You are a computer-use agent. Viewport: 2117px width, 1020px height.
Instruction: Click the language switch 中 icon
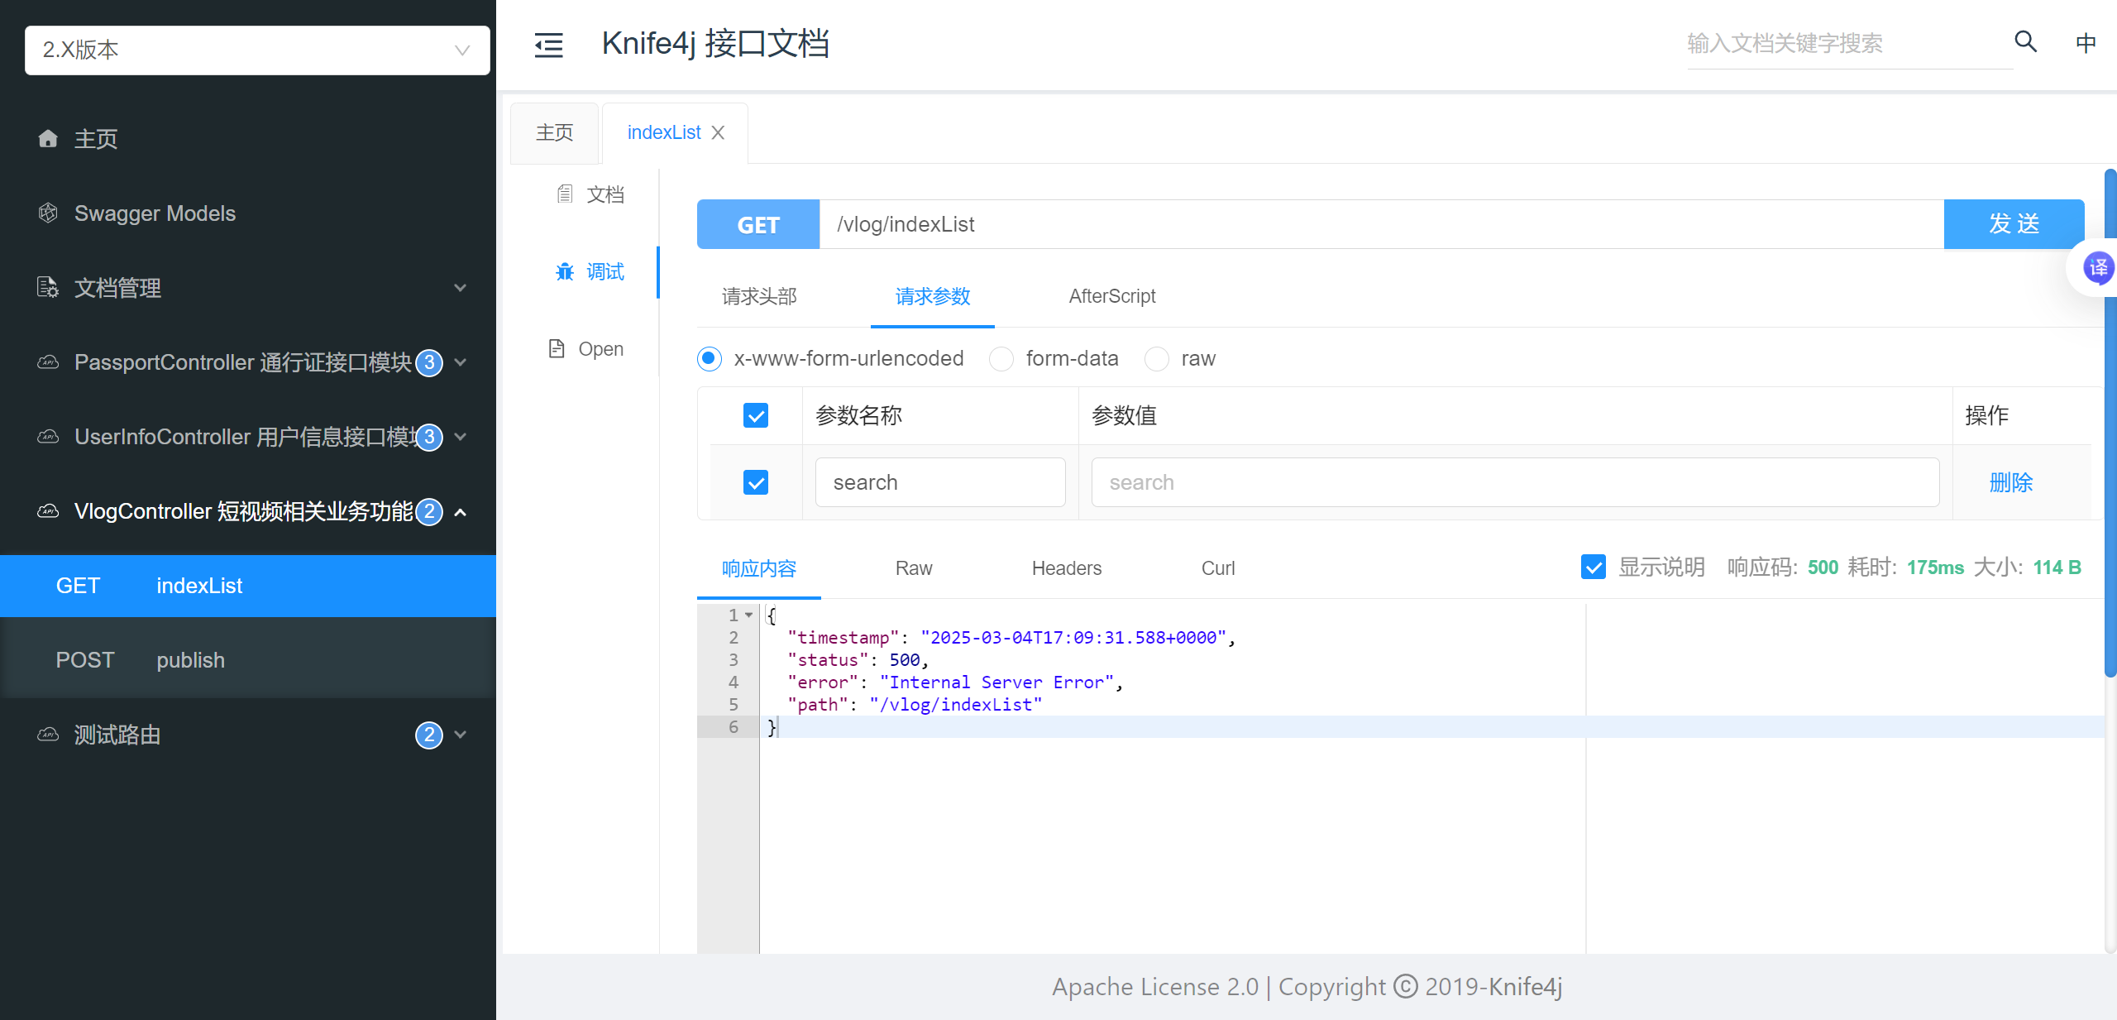[2086, 43]
